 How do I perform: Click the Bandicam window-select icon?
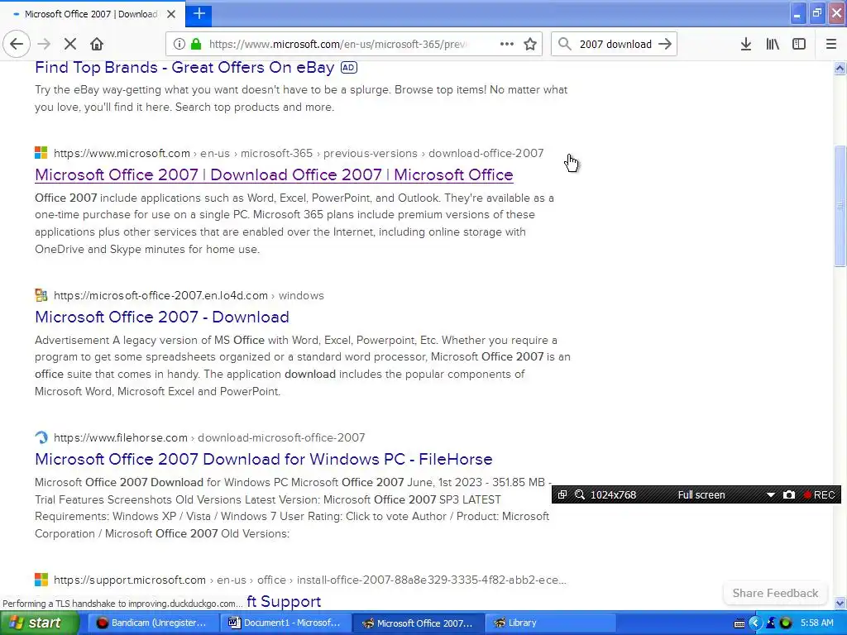coord(562,494)
